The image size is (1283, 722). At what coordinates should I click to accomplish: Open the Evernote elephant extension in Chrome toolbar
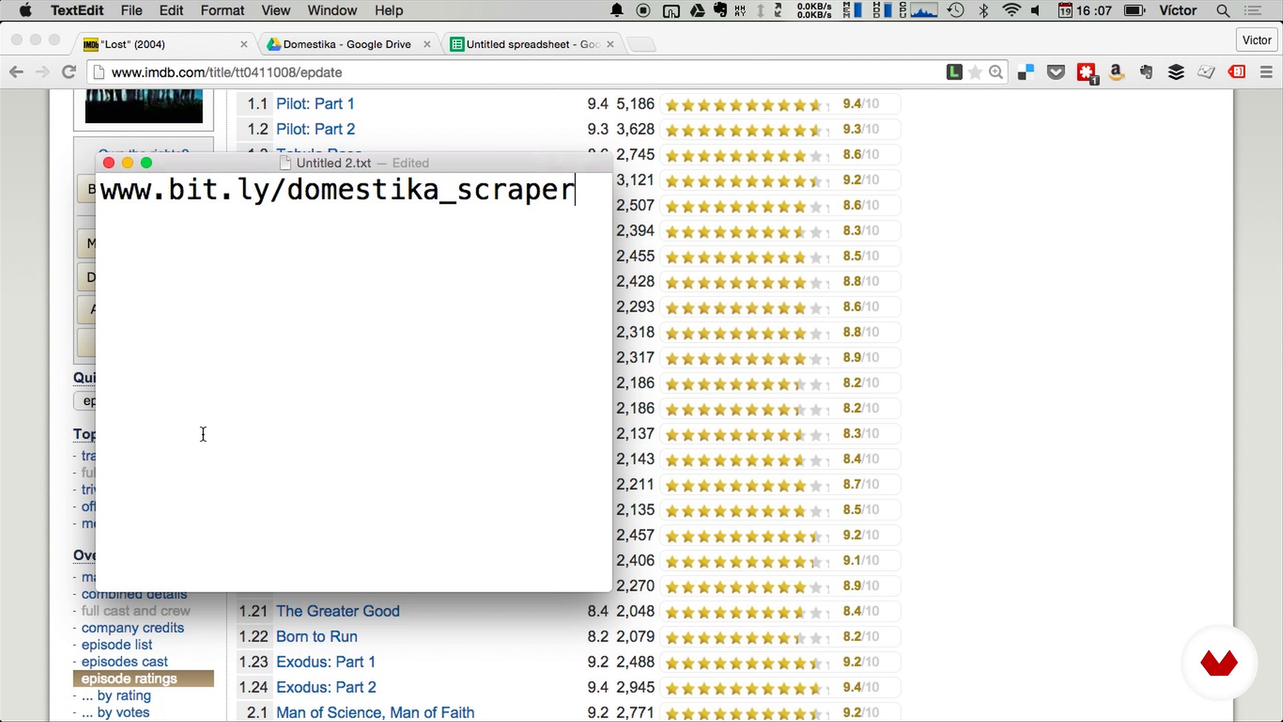coord(1147,72)
